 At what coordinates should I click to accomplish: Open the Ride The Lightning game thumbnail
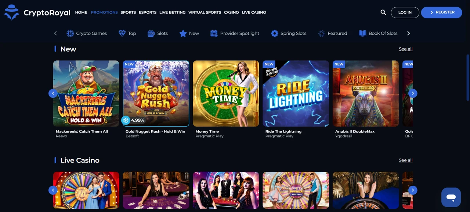[x=296, y=93]
